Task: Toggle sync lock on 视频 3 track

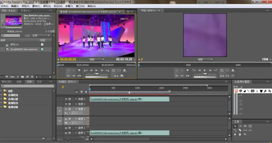Action: coord(70,99)
